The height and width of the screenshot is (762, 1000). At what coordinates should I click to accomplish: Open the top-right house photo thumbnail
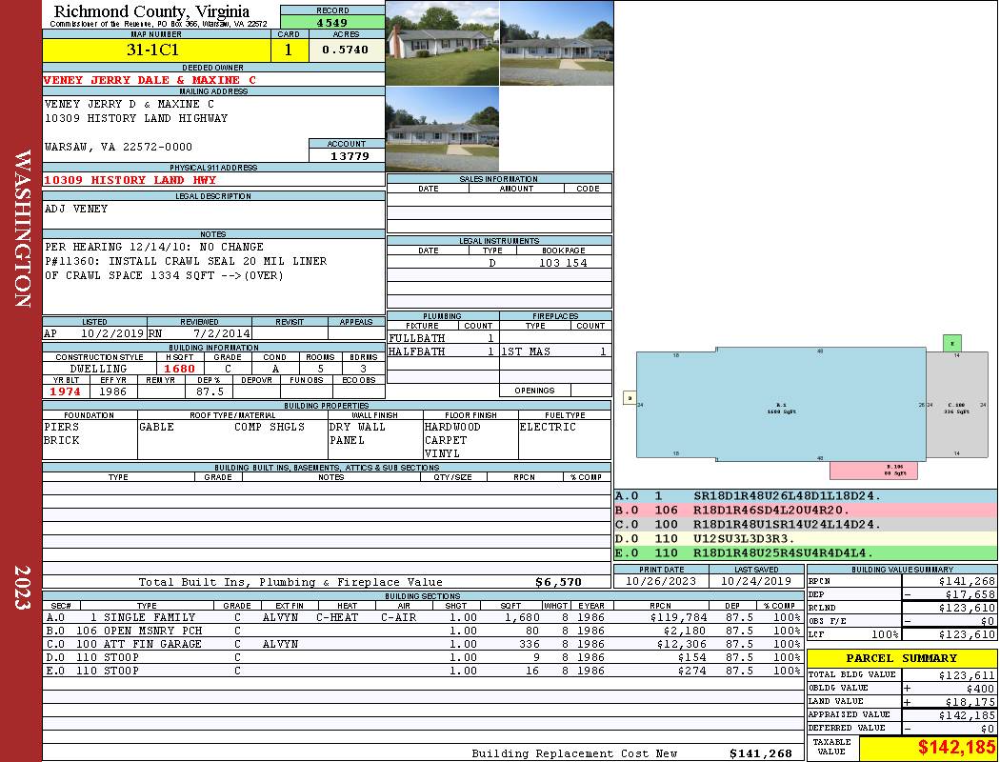tap(556, 44)
